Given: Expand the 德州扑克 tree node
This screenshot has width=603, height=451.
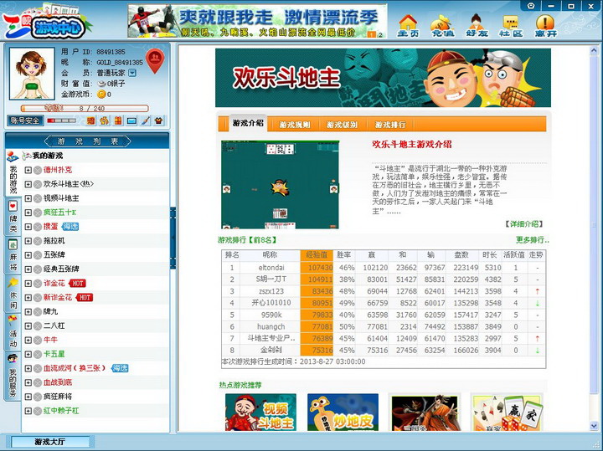Looking at the screenshot, I should tap(28, 170).
